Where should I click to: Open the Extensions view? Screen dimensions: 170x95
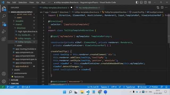(4, 39)
